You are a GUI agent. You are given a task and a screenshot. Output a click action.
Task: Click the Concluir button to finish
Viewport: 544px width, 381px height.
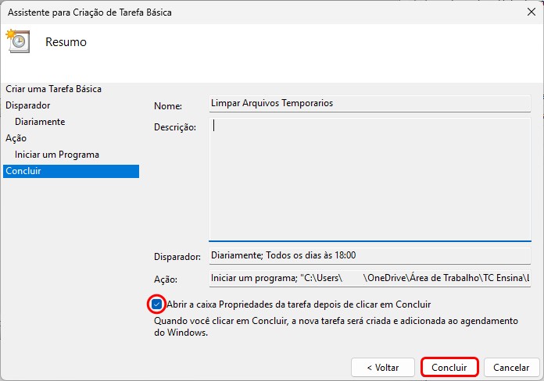pos(449,367)
